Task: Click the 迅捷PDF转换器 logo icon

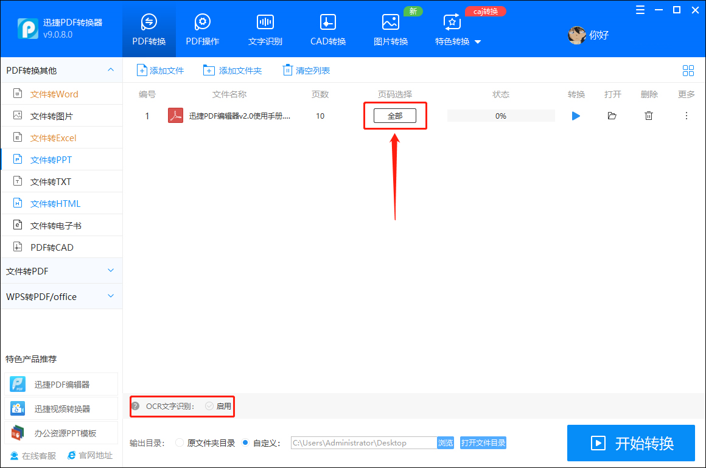Action: click(28, 29)
